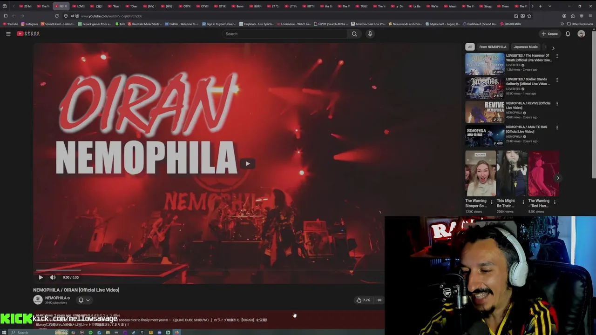The height and width of the screenshot is (335, 596).
Task: Open the Instagram bookmark
Action: coord(29,24)
